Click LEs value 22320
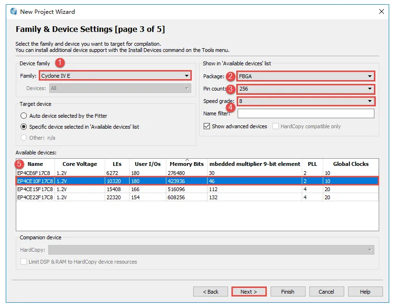Image resolution: width=394 pixels, height=307 pixels. click(114, 197)
